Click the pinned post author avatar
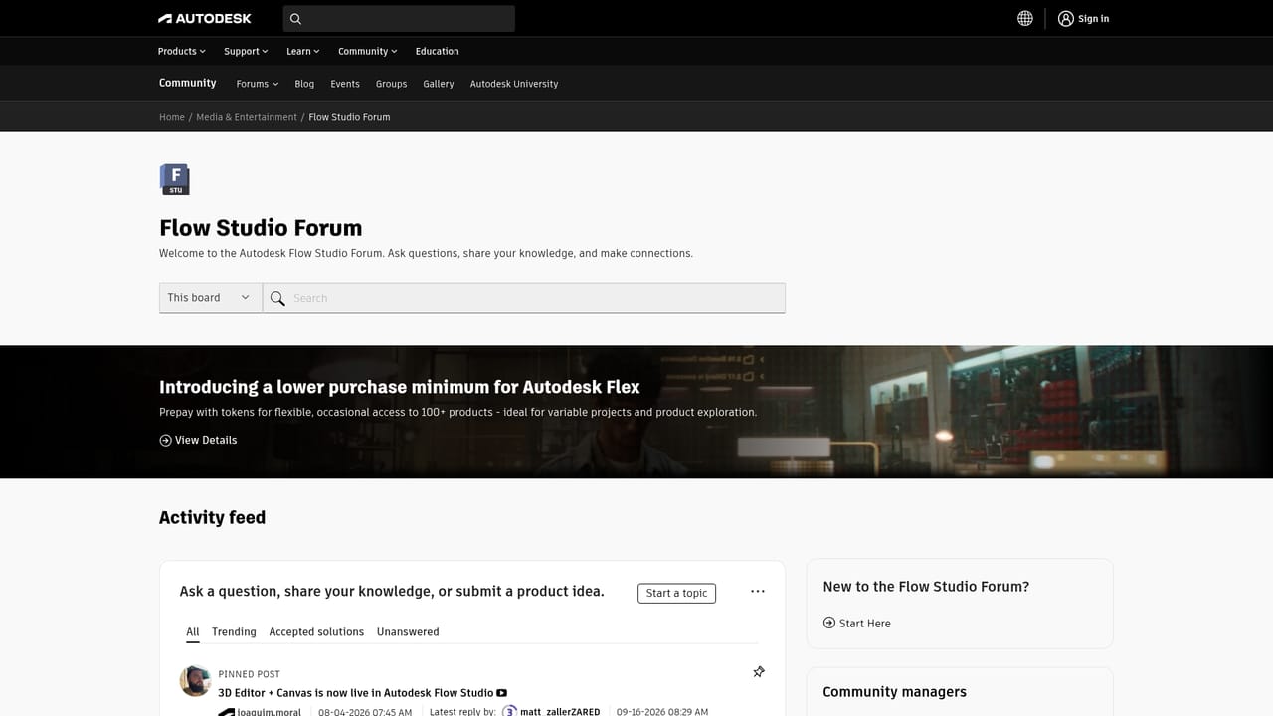1273x716 pixels. point(195,681)
